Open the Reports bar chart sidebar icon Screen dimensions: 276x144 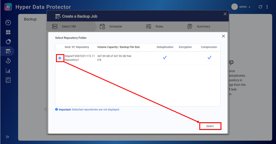click(x=8, y=71)
